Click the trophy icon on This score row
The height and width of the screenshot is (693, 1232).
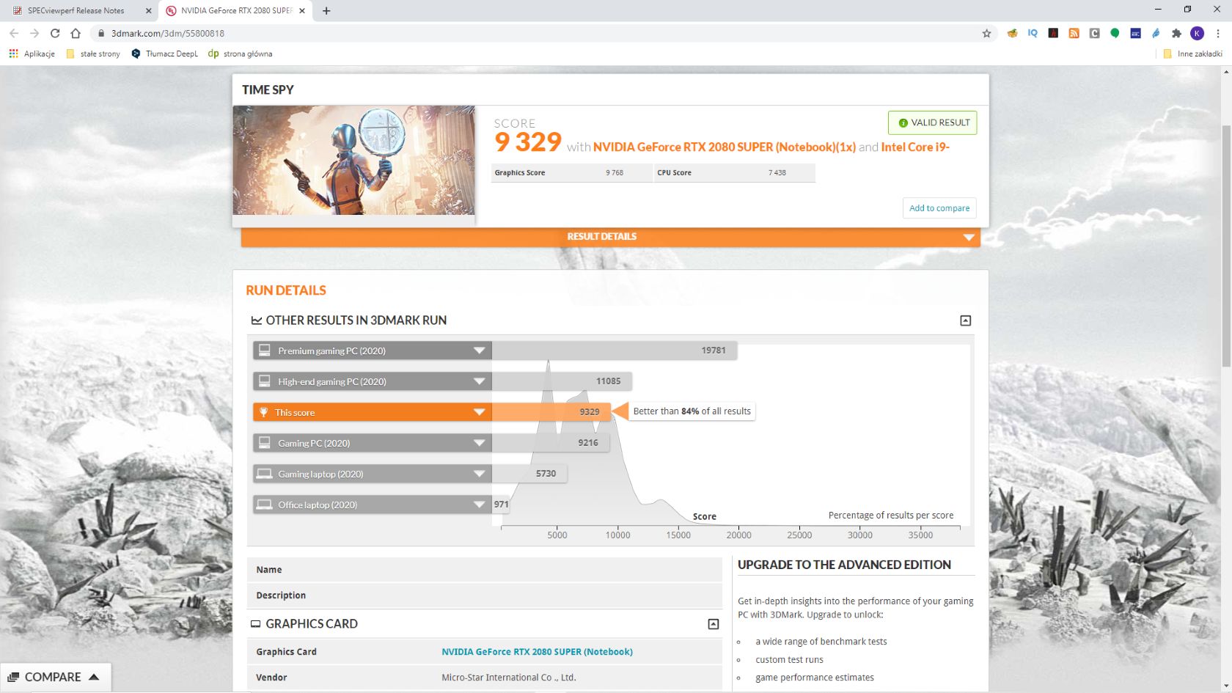pyautogui.click(x=265, y=412)
